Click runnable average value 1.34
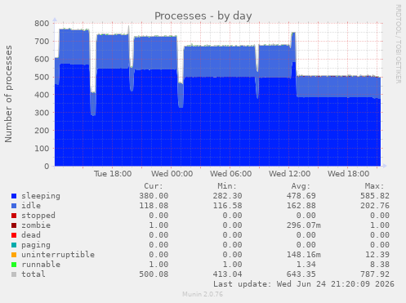 pos(306,265)
